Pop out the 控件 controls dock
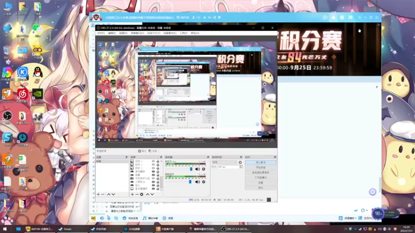 click(275, 157)
